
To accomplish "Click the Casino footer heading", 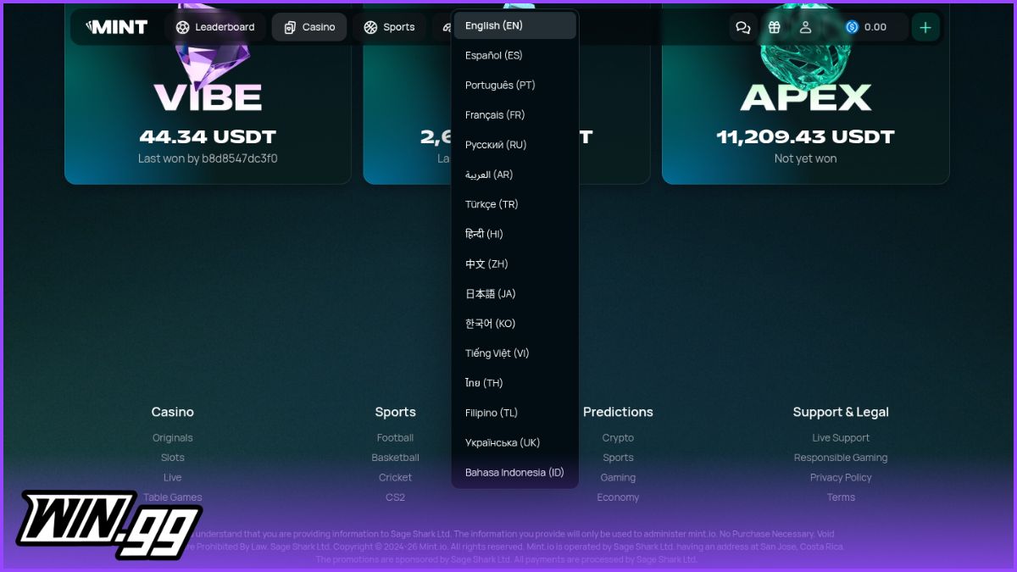I will point(172,412).
